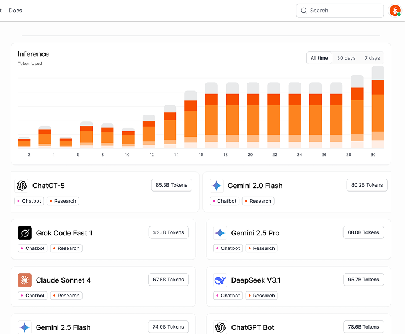
Task: Click the chart bar above day 28 label
Action: (357, 112)
